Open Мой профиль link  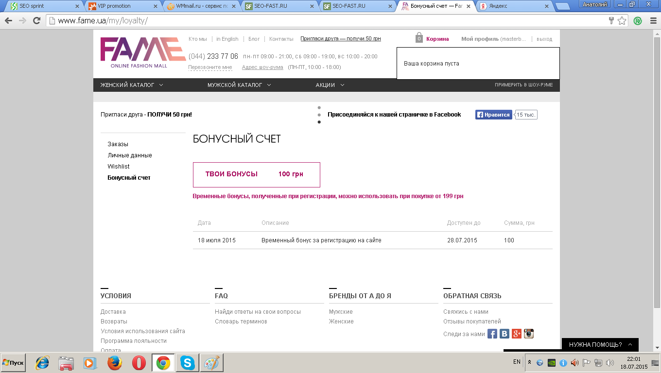click(x=480, y=39)
